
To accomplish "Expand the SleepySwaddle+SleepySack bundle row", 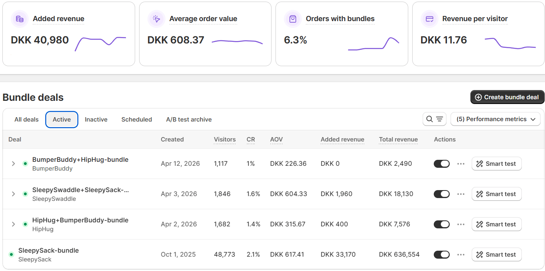I will point(13,194).
